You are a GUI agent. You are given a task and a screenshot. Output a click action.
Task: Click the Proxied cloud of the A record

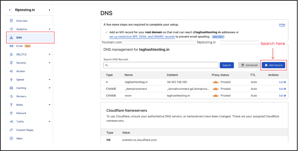[216, 82]
